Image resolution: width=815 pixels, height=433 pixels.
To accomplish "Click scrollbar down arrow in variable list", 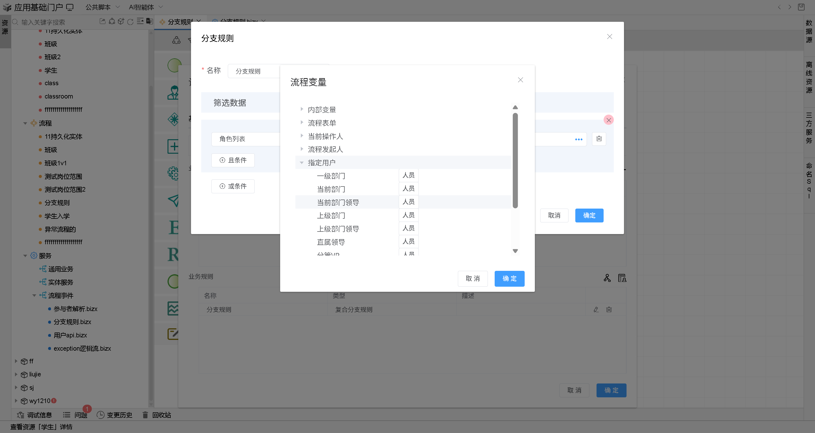I will coord(515,251).
